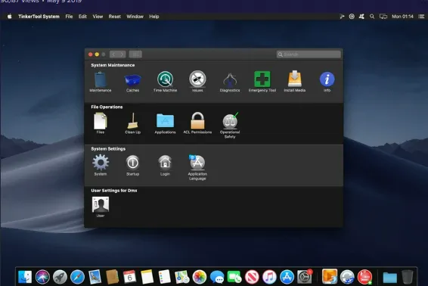Open the Reset menu
428x286 pixels.
[114, 17]
